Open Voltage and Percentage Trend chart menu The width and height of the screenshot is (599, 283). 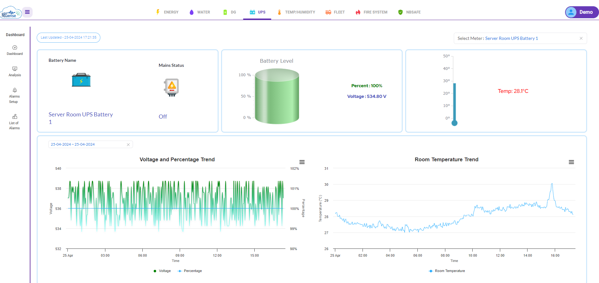coord(302,162)
